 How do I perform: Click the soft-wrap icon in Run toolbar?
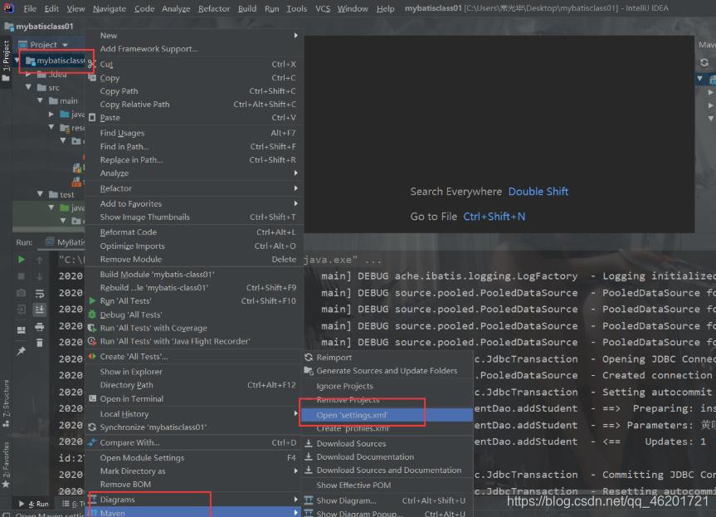[x=40, y=293]
